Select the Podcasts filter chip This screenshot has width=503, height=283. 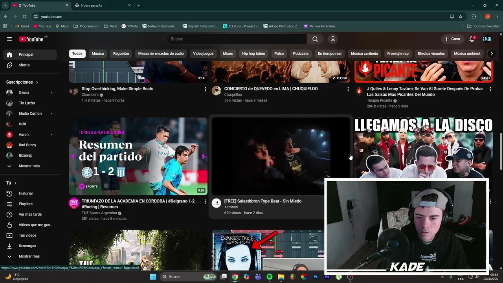click(301, 53)
